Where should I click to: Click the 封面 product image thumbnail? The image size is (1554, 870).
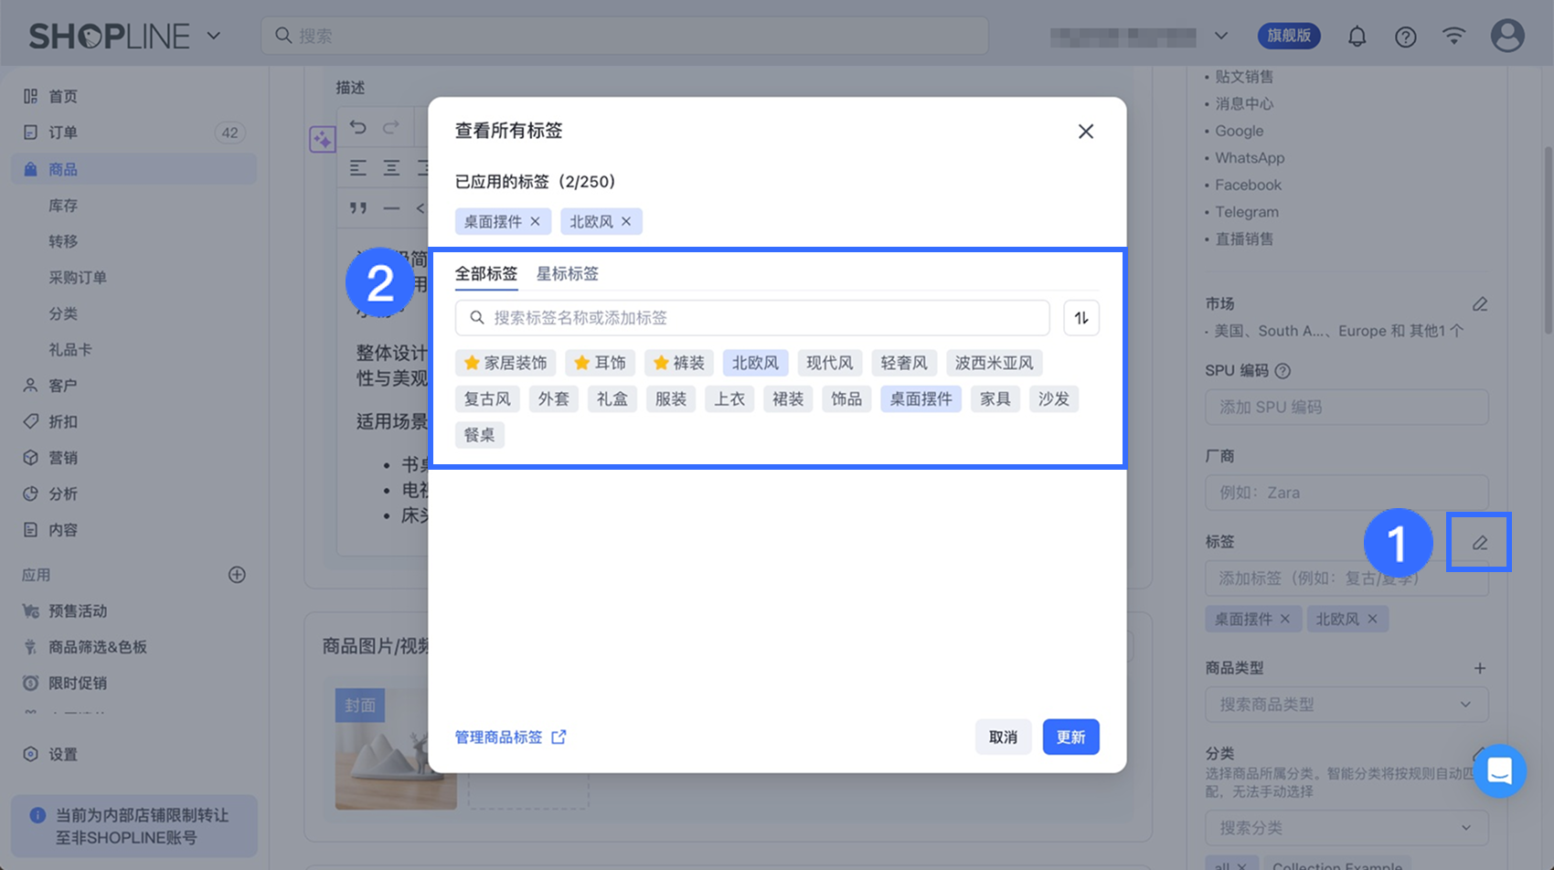coord(395,748)
